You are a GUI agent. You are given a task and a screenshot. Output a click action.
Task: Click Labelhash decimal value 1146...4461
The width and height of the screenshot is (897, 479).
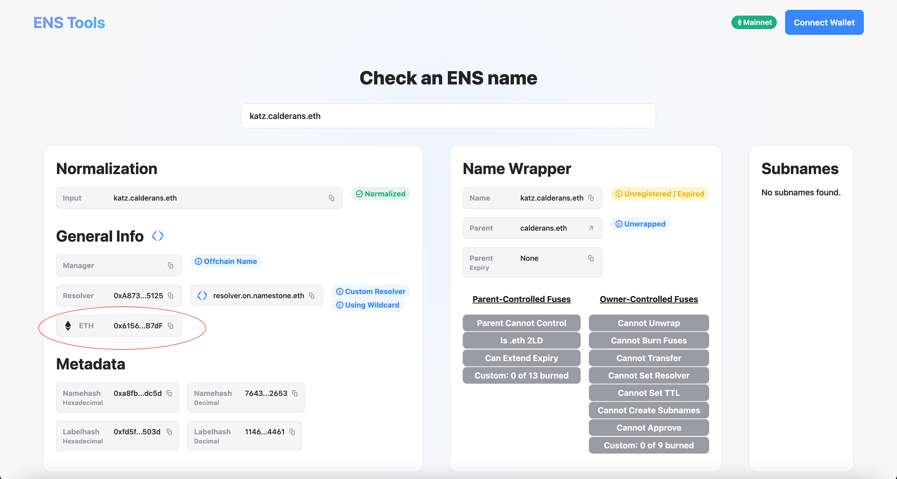coord(265,432)
